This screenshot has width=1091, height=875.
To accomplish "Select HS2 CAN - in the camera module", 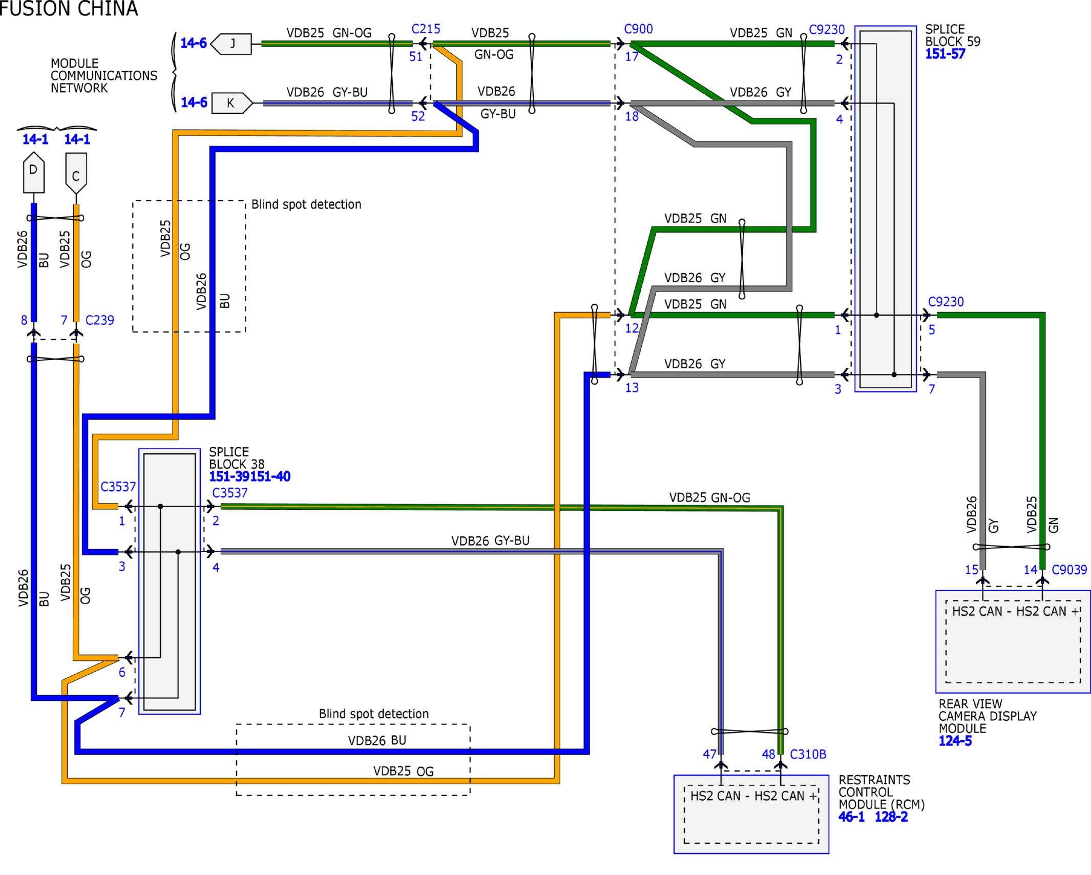I will [x=982, y=611].
